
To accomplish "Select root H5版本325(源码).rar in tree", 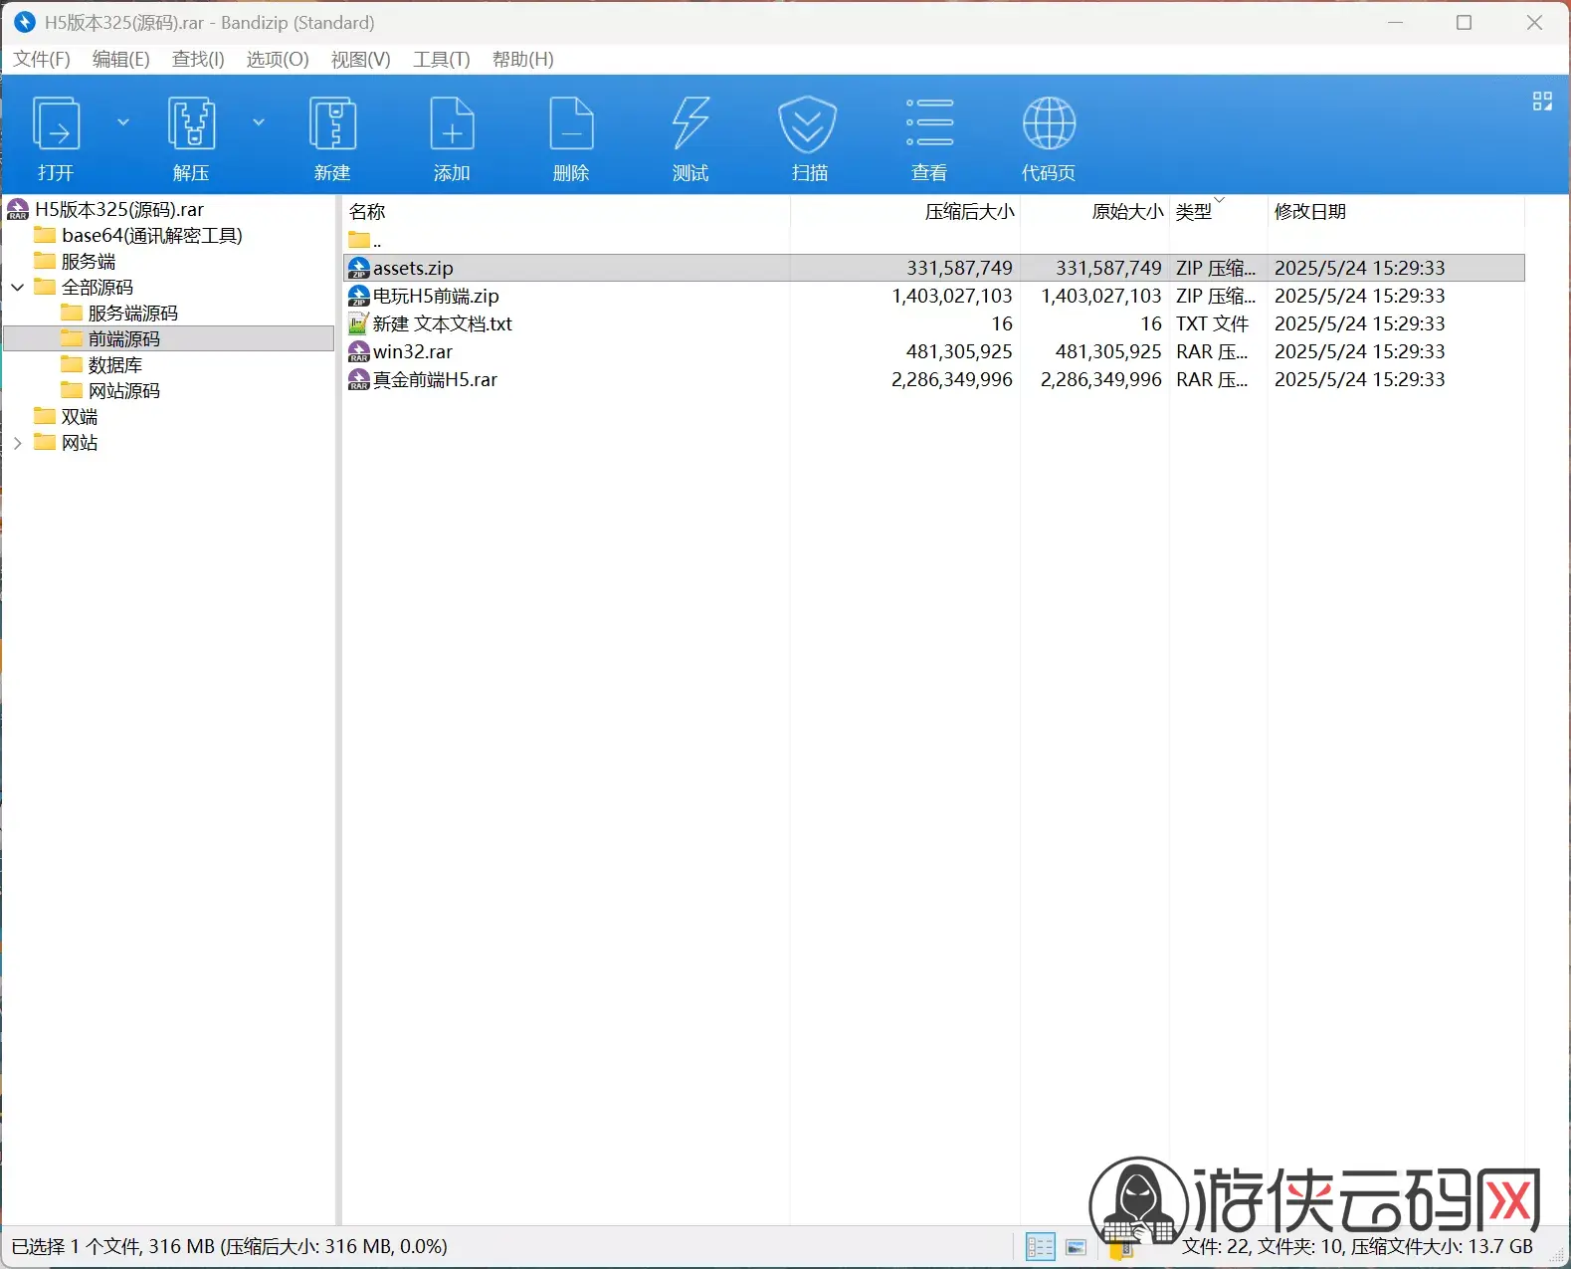I will [119, 210].
